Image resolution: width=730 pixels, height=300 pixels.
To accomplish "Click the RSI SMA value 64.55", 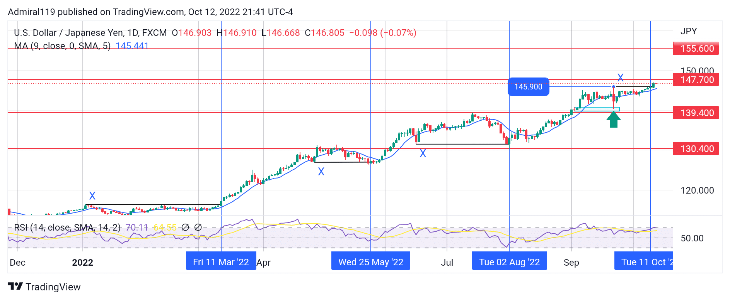I will click(x=165, y=228).
